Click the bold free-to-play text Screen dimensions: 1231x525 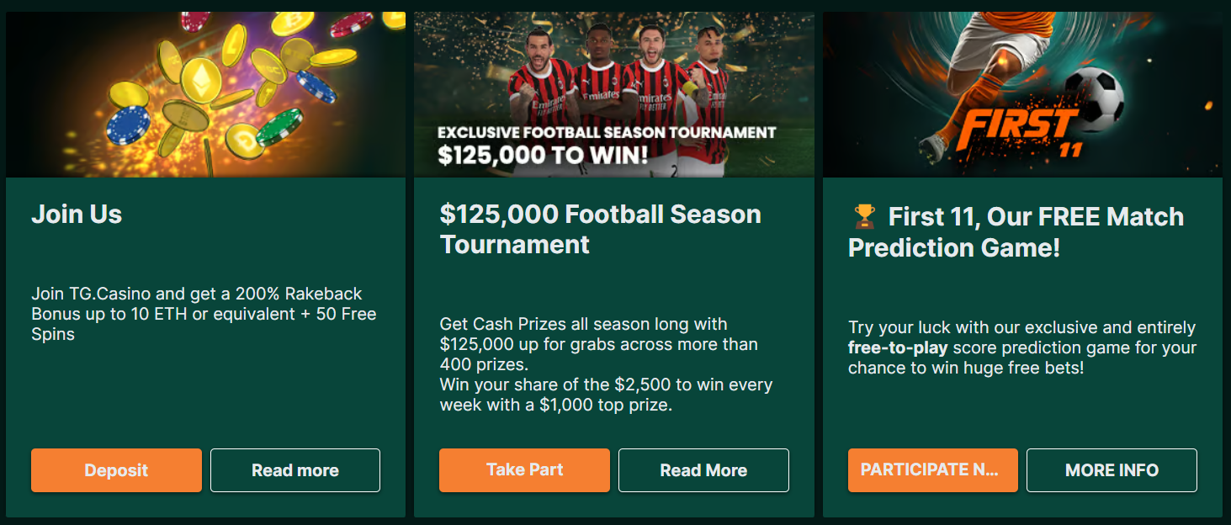(x=898, y=347)
